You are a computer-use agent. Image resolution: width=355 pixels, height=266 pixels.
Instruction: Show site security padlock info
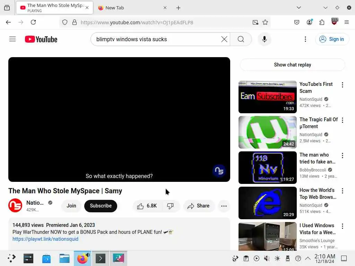74,22
